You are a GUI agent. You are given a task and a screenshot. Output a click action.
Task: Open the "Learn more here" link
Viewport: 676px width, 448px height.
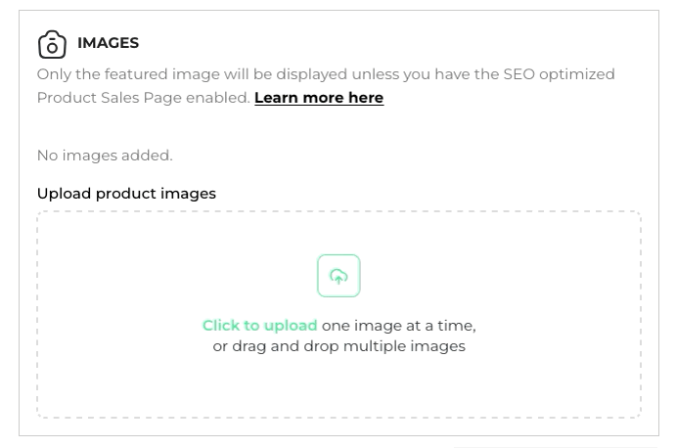coord(318,98)
